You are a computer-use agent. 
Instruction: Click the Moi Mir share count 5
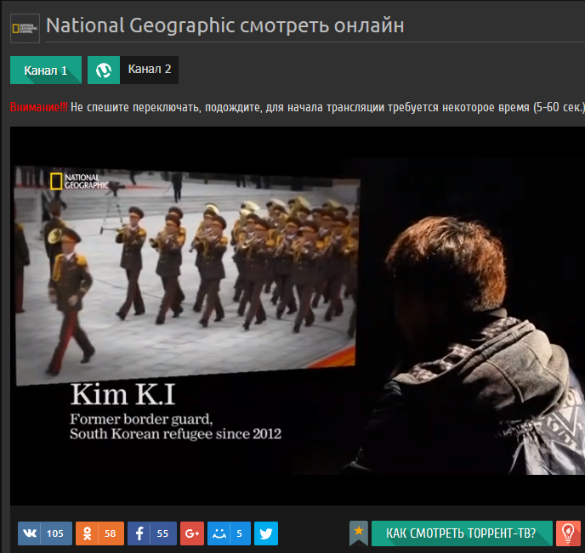tap(239, 533)
